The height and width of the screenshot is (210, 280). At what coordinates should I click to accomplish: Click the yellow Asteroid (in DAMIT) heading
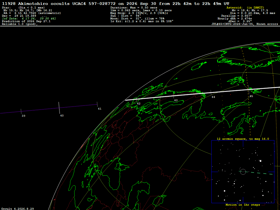pos(245,8)
